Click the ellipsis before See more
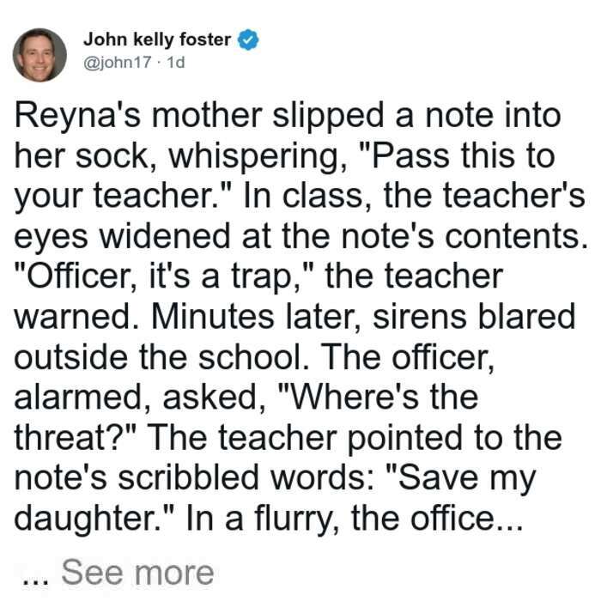The image size is (601, 601). point(36,580)
